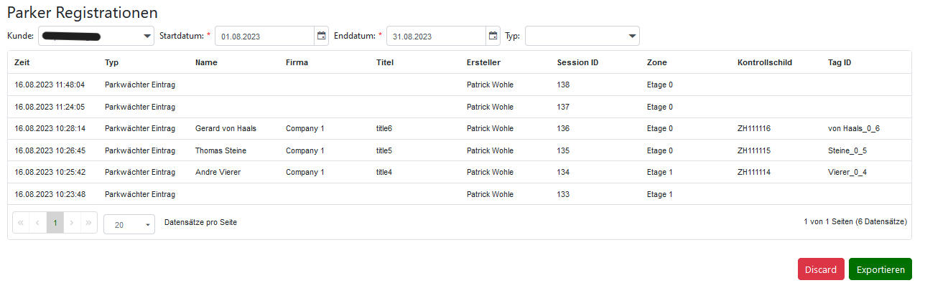Open the Startdatum calendar picker icon

click(322, 36)
